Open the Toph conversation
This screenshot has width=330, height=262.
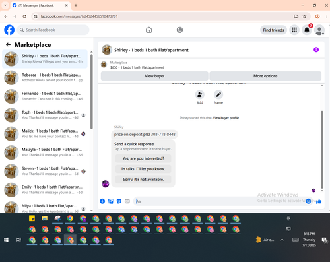tap(45, 115)
